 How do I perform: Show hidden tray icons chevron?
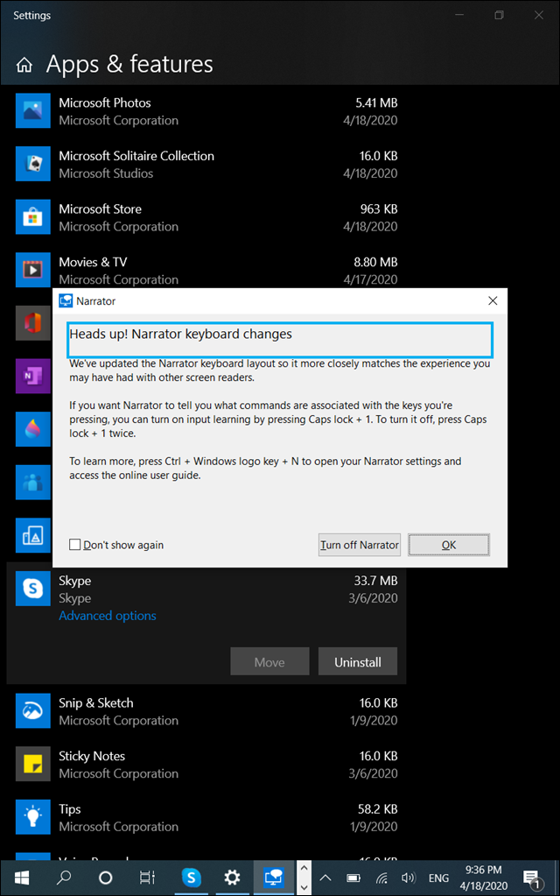tap(325, 878)
